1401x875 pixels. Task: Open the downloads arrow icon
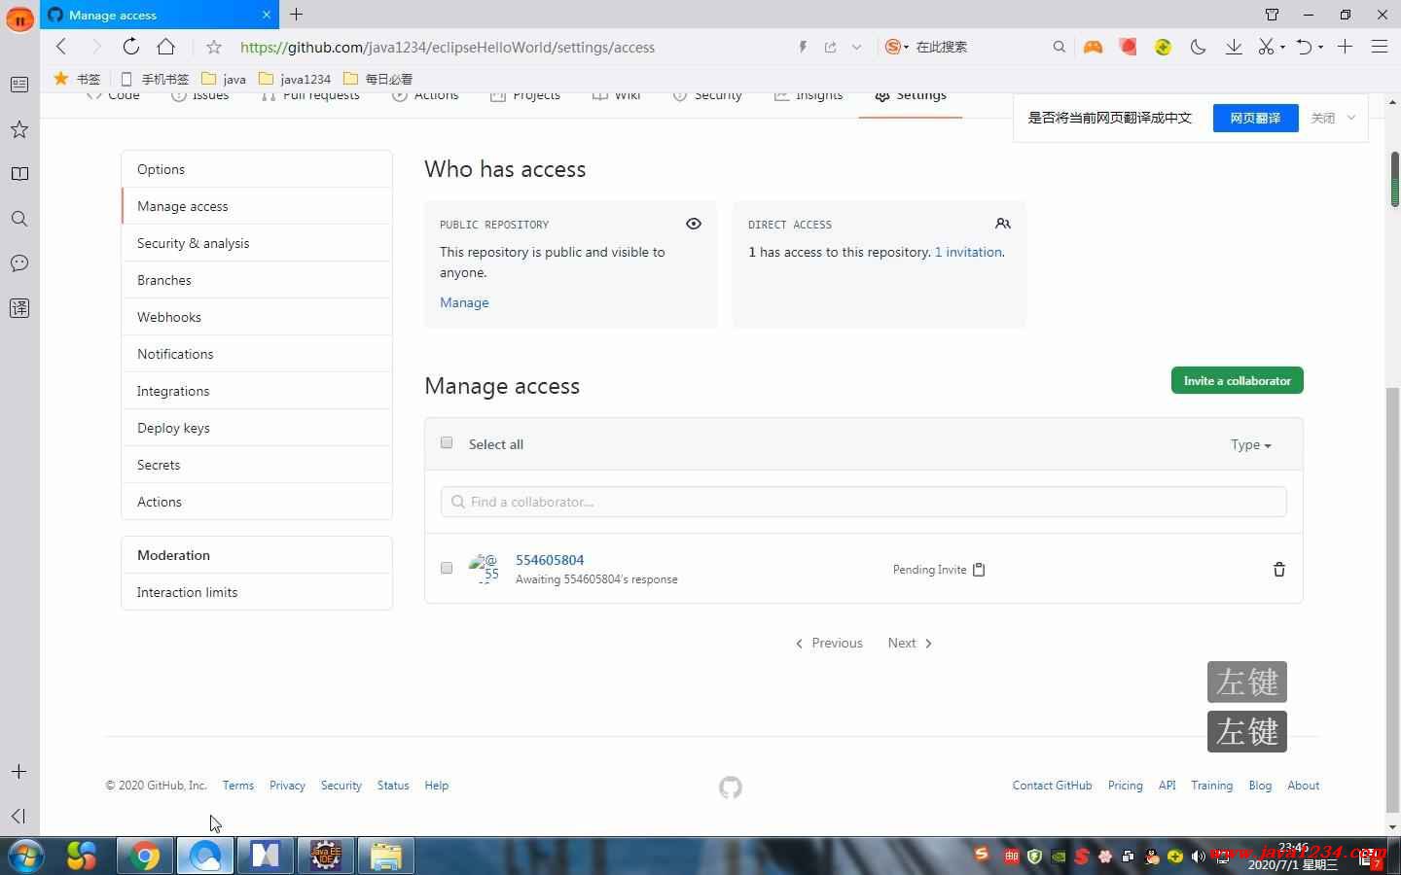(1234, 47)
